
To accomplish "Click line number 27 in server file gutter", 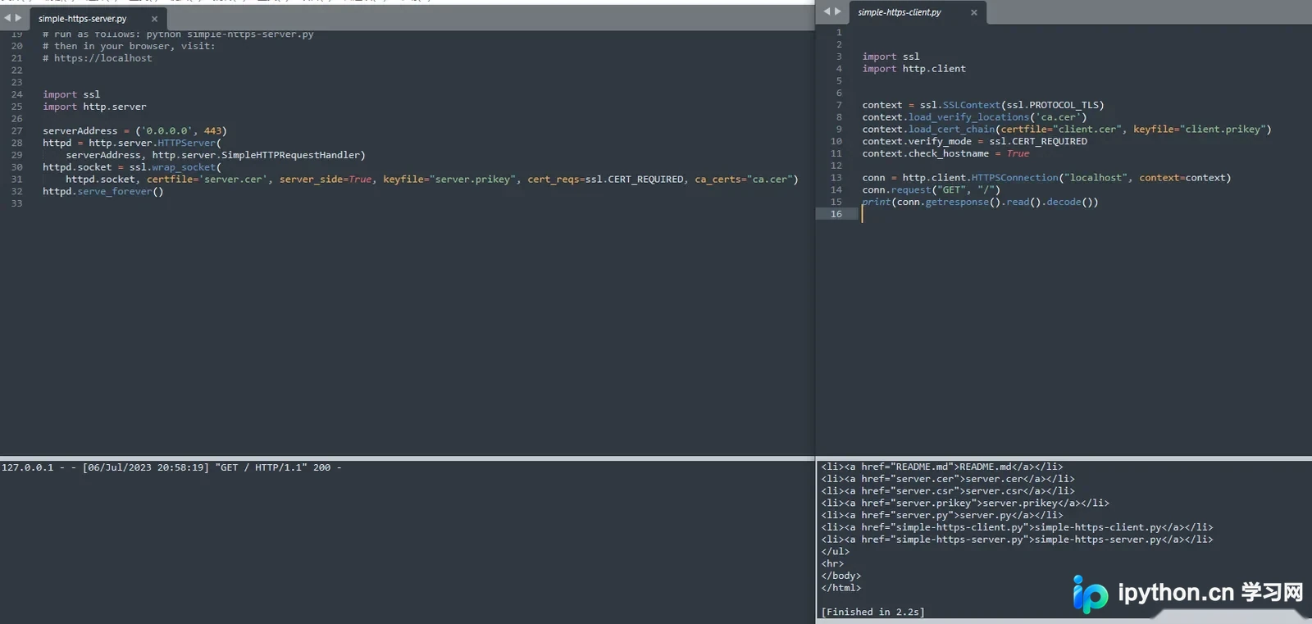I will pos(16,131).
